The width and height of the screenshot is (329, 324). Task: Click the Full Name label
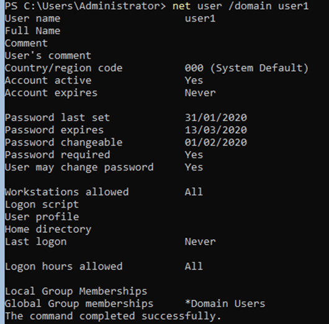click(32, 31)
